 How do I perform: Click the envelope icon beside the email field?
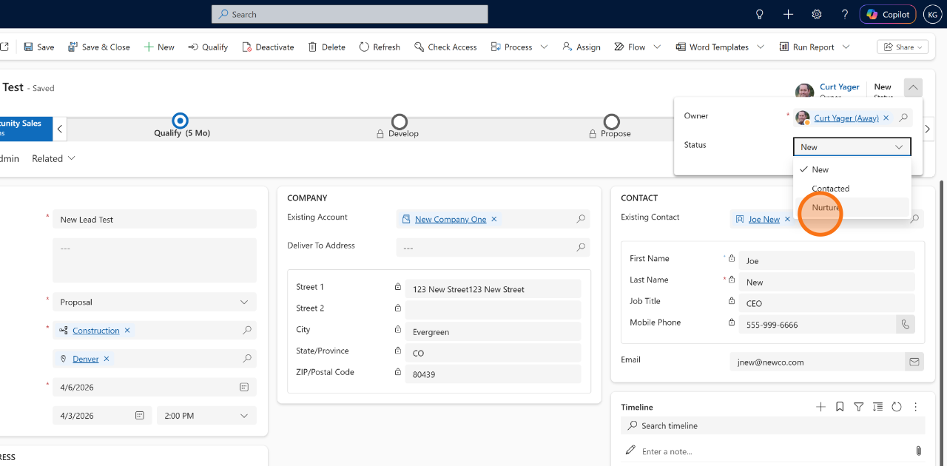(914, 362)
